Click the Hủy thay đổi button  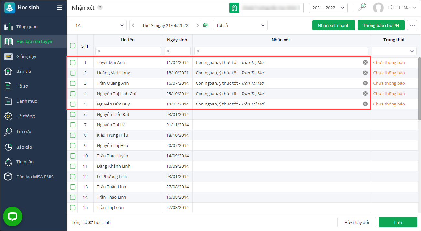357,222
